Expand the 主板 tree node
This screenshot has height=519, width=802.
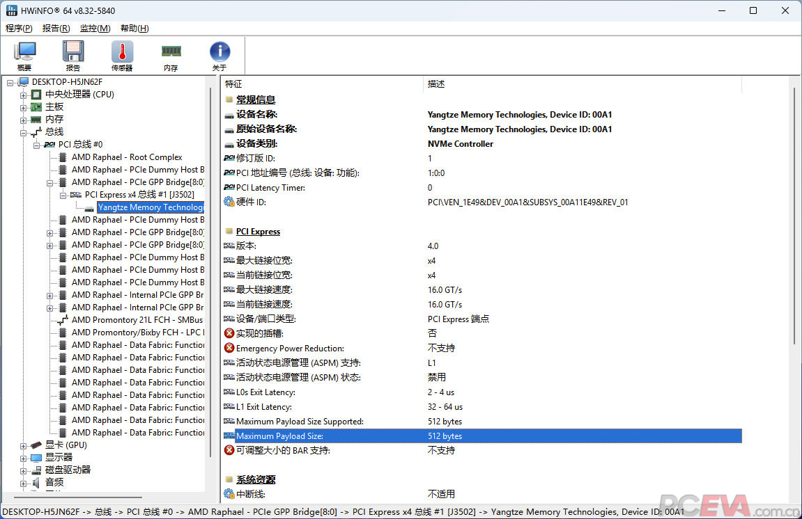(24, 107)
